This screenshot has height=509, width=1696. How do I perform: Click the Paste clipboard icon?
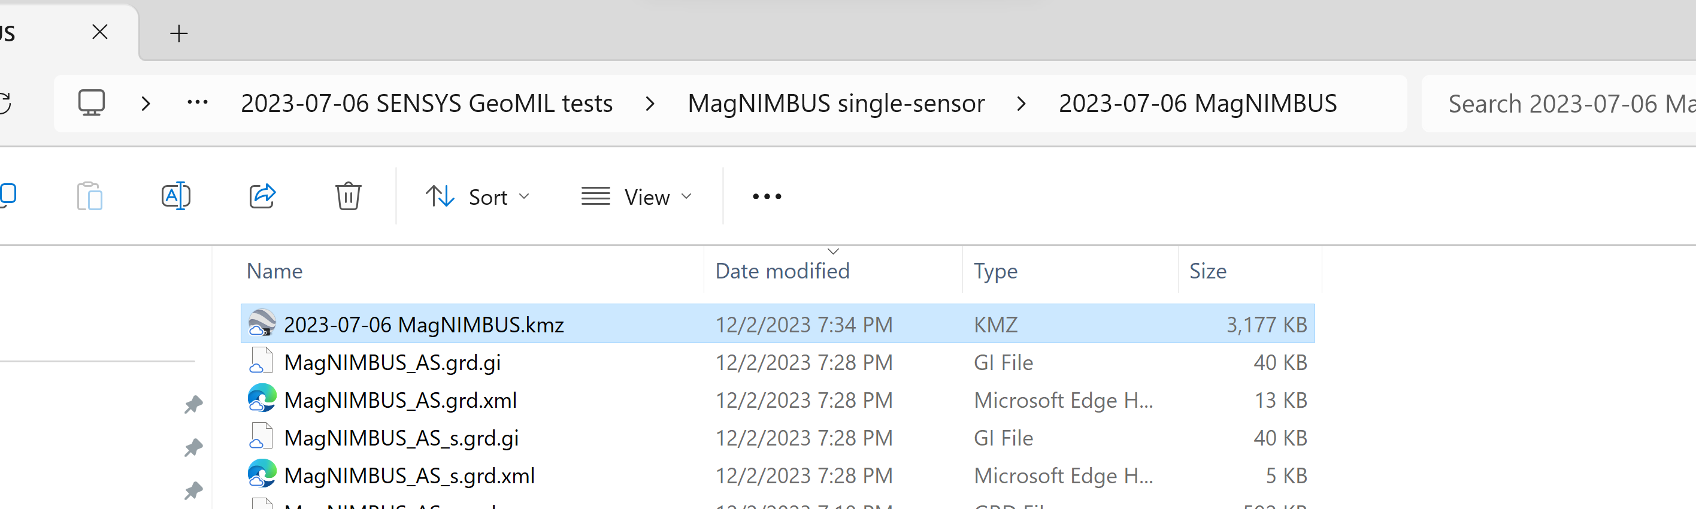click(90, 196)
